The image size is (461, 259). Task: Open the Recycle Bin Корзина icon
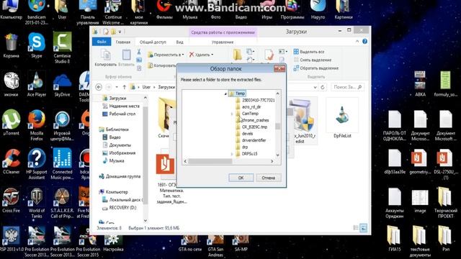coord(12,45)
